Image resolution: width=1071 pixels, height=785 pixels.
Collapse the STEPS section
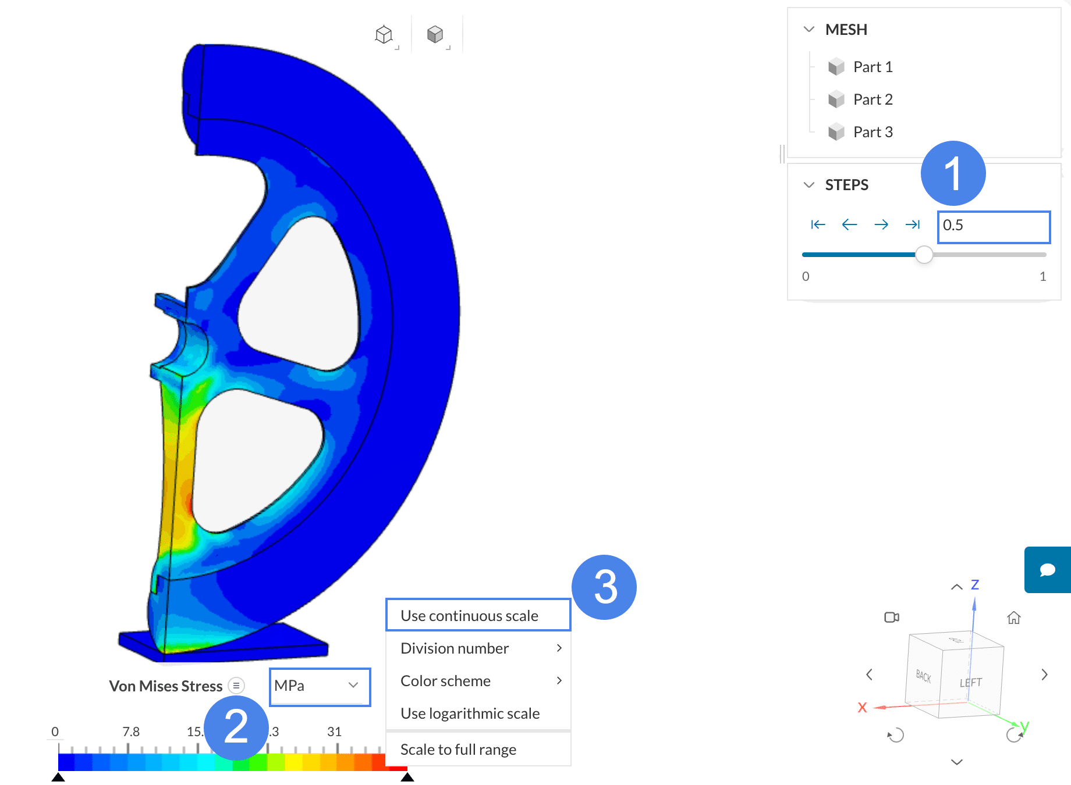pyautogui.click(x=808, y=185)
